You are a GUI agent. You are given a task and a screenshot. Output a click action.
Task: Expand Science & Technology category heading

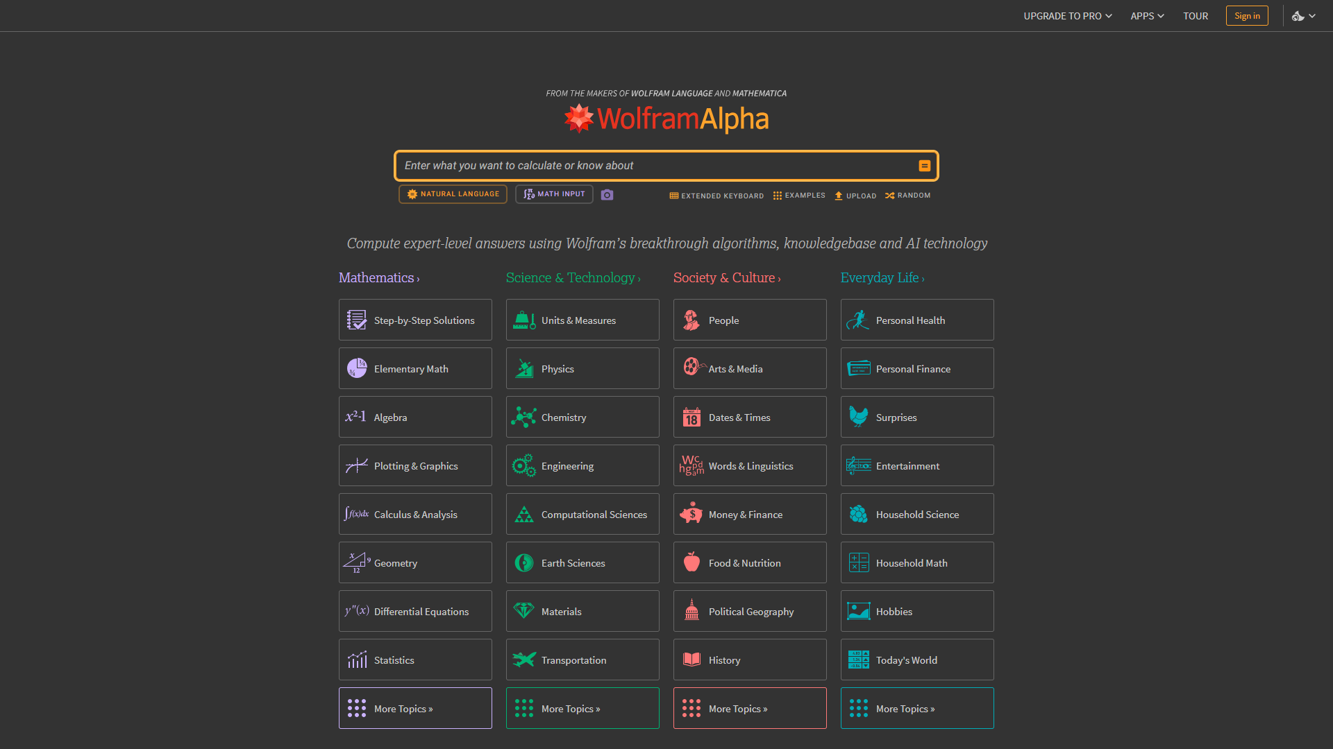click(x=573, y=277)
